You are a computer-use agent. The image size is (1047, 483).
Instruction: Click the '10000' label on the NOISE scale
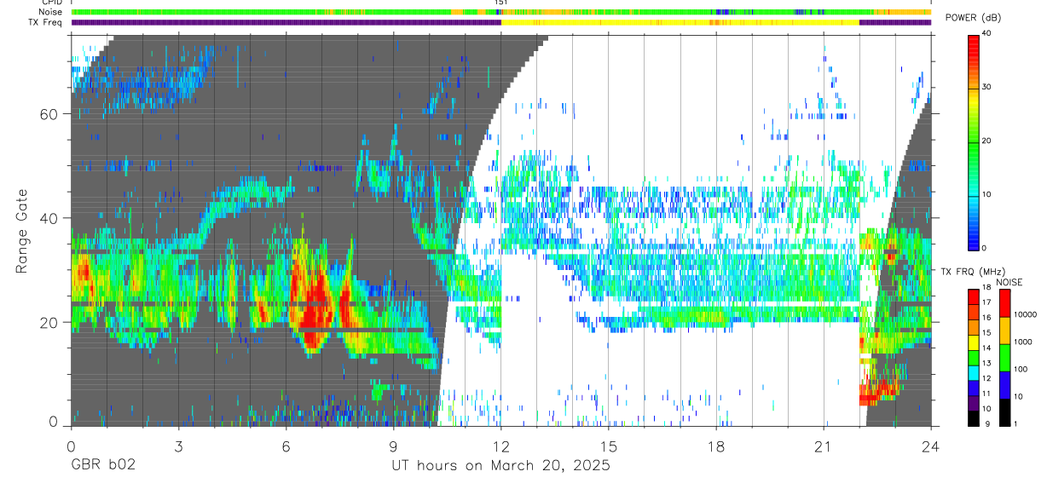(x=1025, y=314)
